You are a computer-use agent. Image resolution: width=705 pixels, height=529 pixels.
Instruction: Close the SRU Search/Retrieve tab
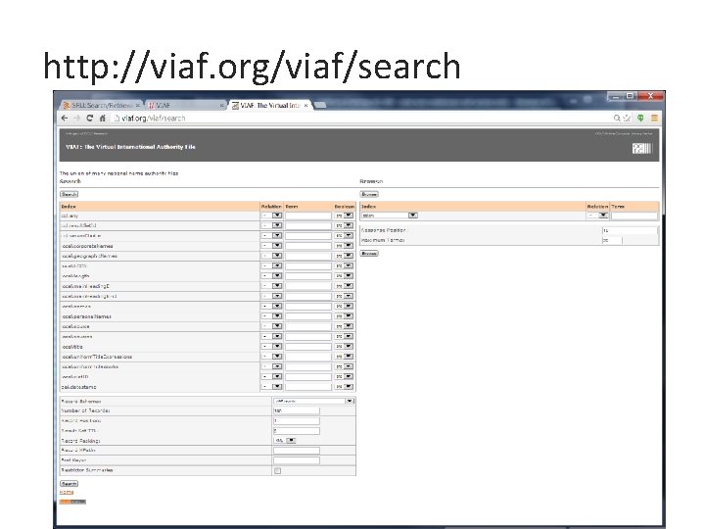pos(138,105)
